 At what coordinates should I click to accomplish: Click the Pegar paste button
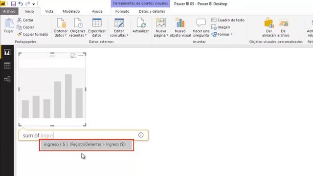pos(9,25)
